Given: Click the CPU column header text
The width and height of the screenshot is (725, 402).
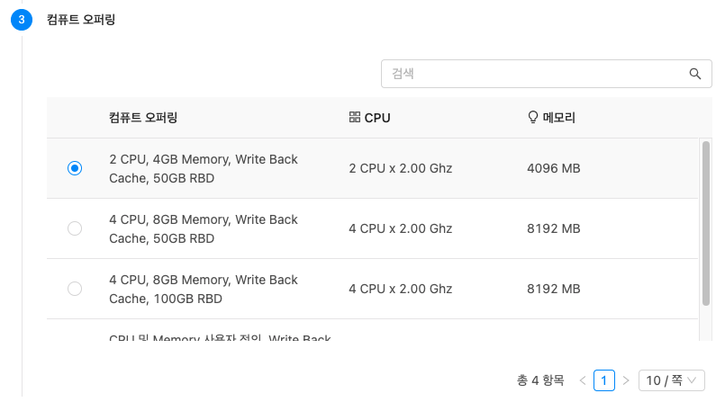Looking at the screenshot, I should pos(377,118).
